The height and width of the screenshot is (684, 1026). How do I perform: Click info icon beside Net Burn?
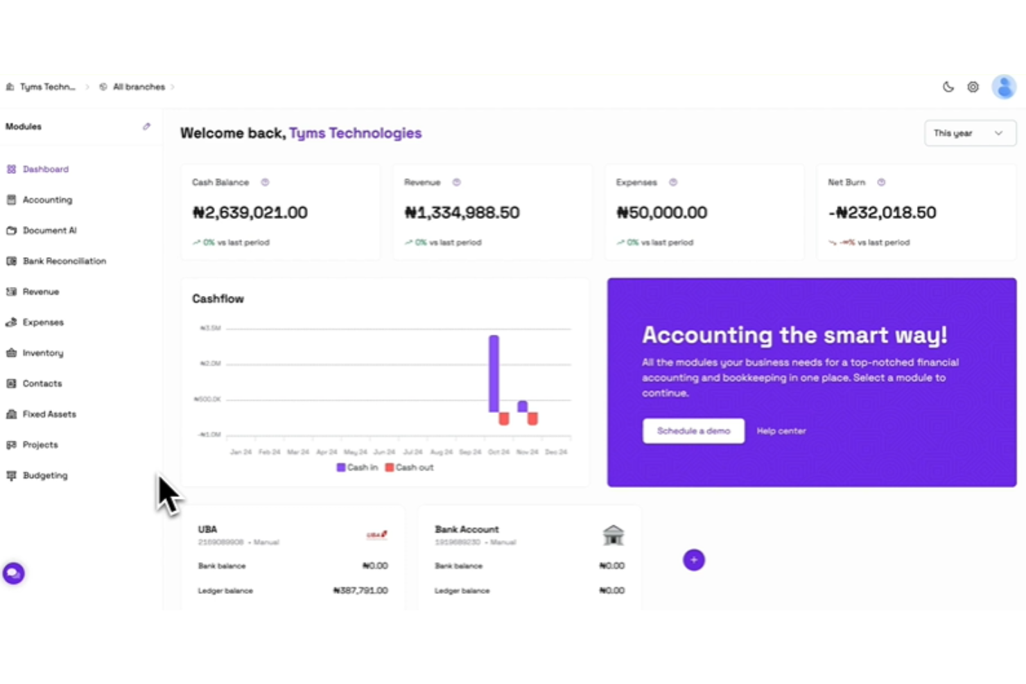(x=881, y=182)
